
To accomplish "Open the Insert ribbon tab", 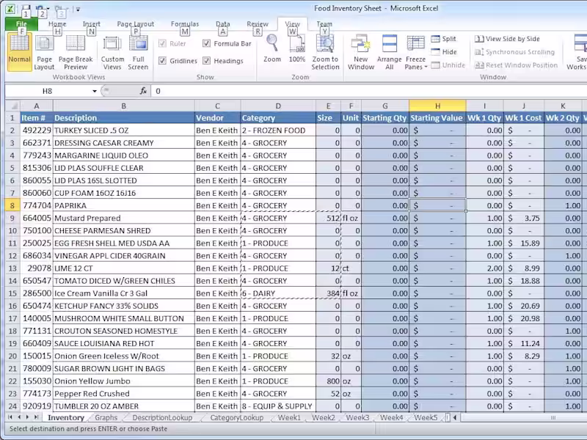I will (x=91, y=24).
